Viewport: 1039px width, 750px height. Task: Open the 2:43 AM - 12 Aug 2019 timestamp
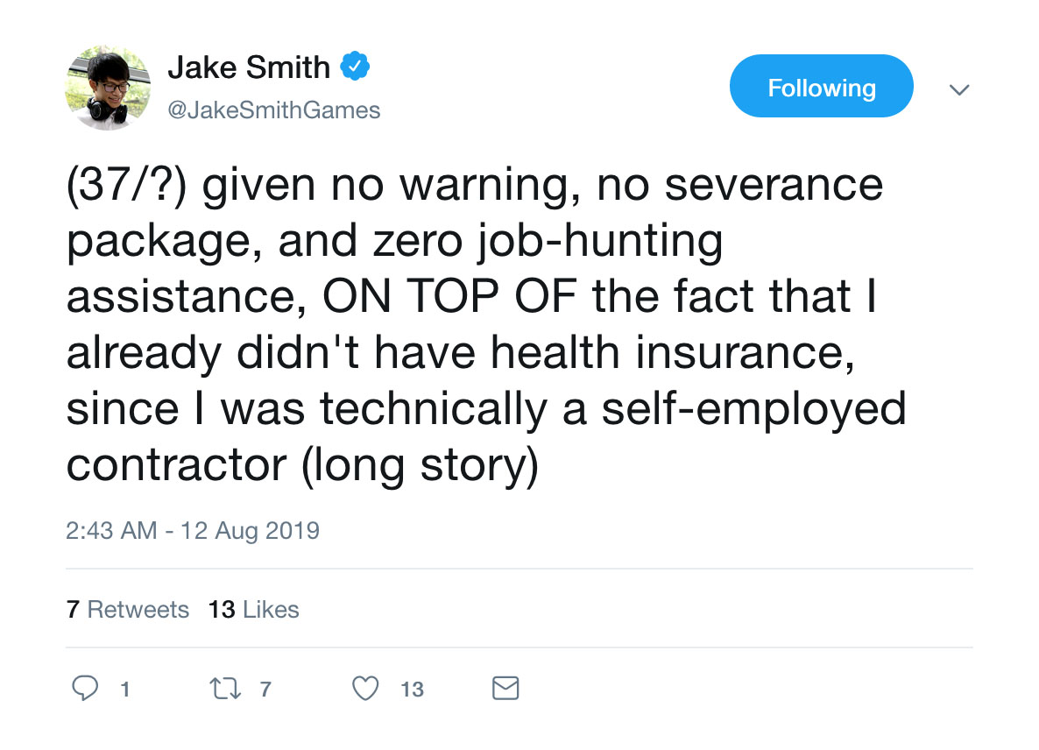pyautogui.click(x=193, y=530)
